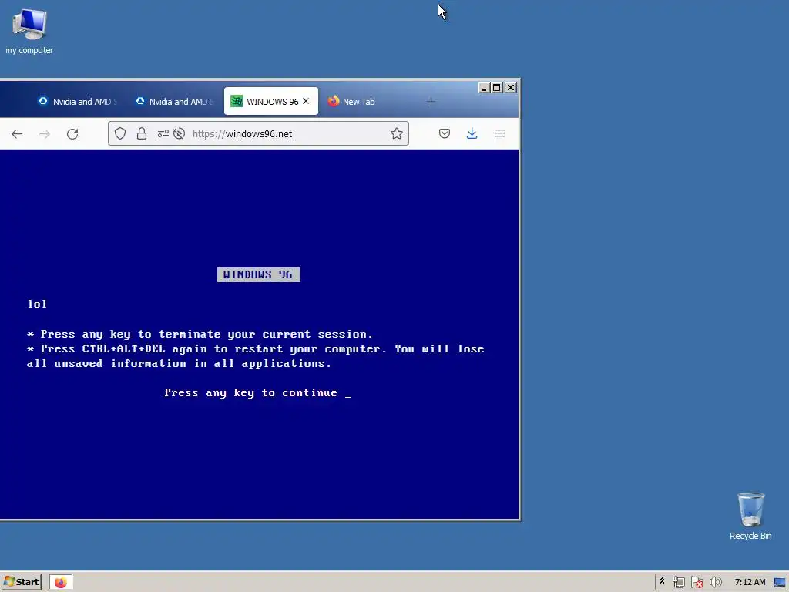Open the Recycle Bin desktop icon
The image size is (789, 592).
[750, 516]
